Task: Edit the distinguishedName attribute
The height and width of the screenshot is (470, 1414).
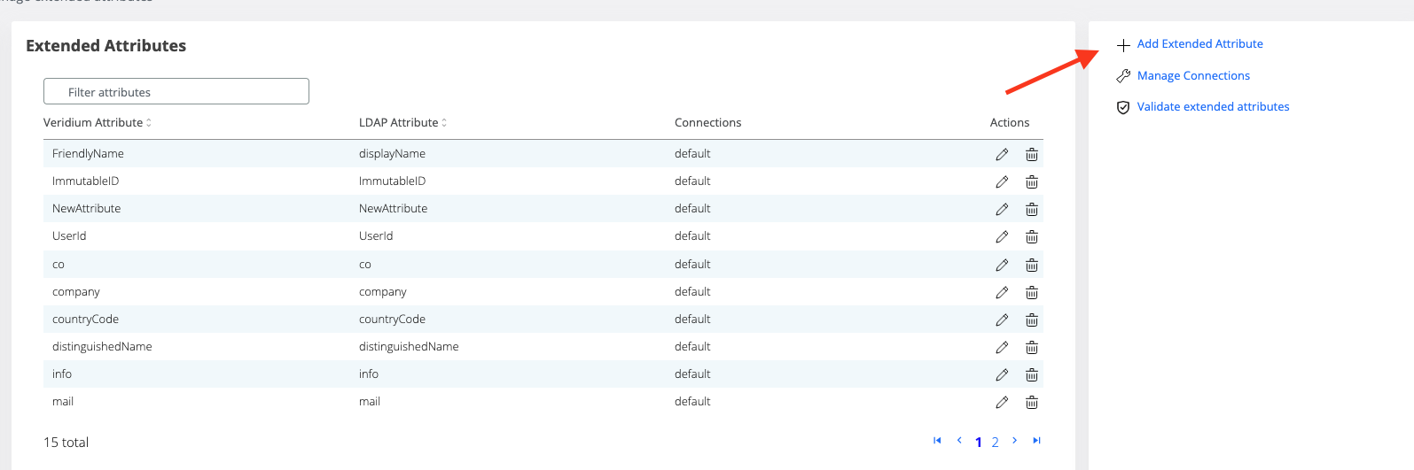Action: pos(1002,347)
